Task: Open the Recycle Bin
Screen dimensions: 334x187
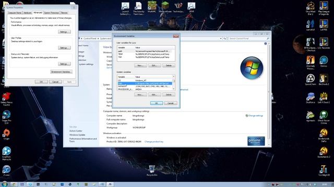Action: 152,171
